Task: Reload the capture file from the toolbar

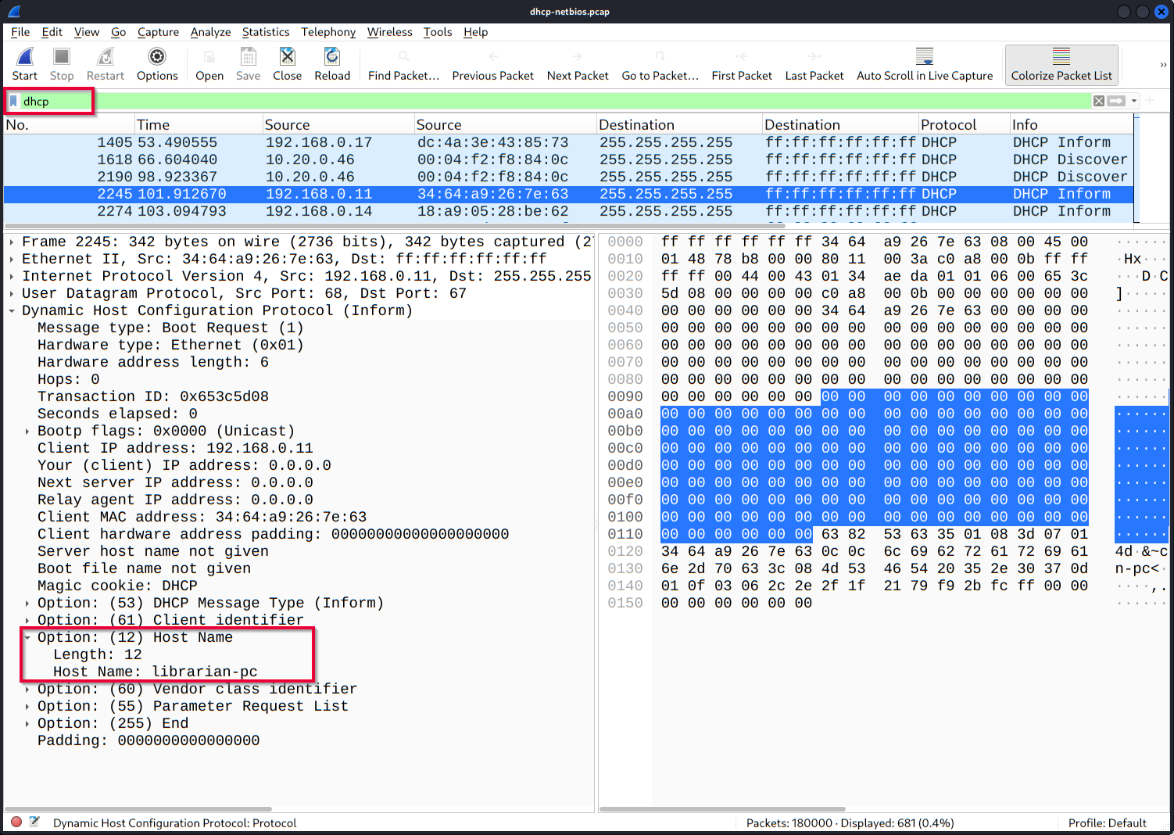Action: coord(332,64)
